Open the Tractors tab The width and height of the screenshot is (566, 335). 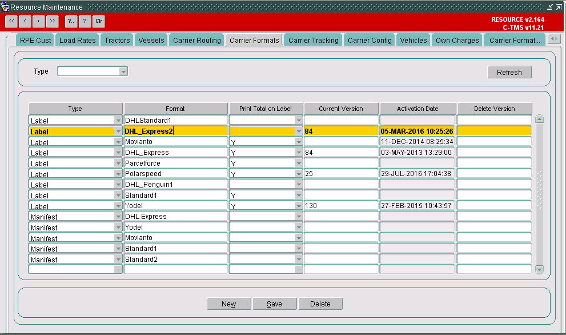coord(117,40)
